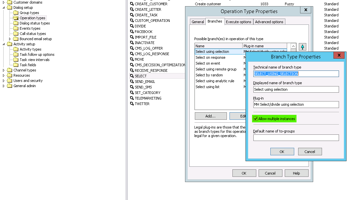Click the FACEBOOK operation icon
356x200 pixels.
[132, 32]
